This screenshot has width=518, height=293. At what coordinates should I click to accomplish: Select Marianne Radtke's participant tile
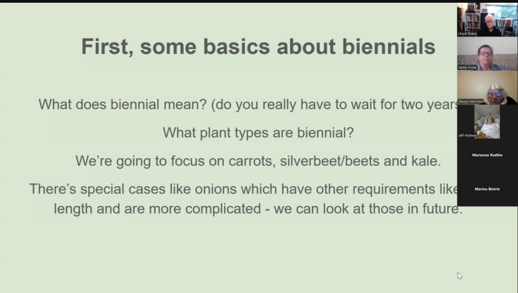tap(487, 155)
